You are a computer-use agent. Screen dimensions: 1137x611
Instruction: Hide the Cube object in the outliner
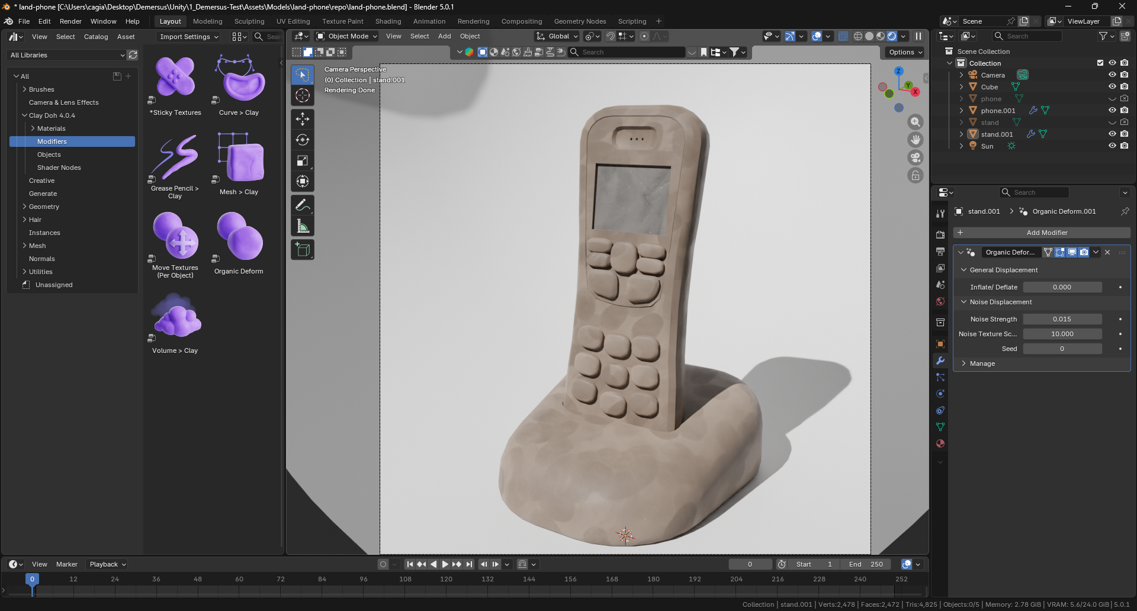point(1112,86)
